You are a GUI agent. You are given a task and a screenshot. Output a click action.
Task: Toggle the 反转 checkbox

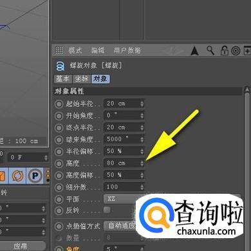(x=107, y=210)
